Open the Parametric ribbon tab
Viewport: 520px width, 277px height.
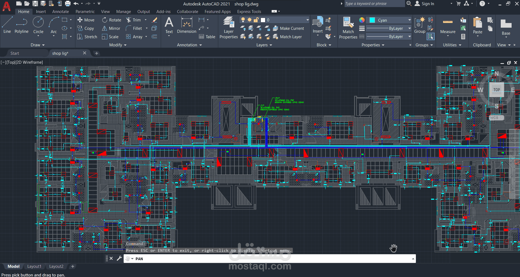(85, 11)
